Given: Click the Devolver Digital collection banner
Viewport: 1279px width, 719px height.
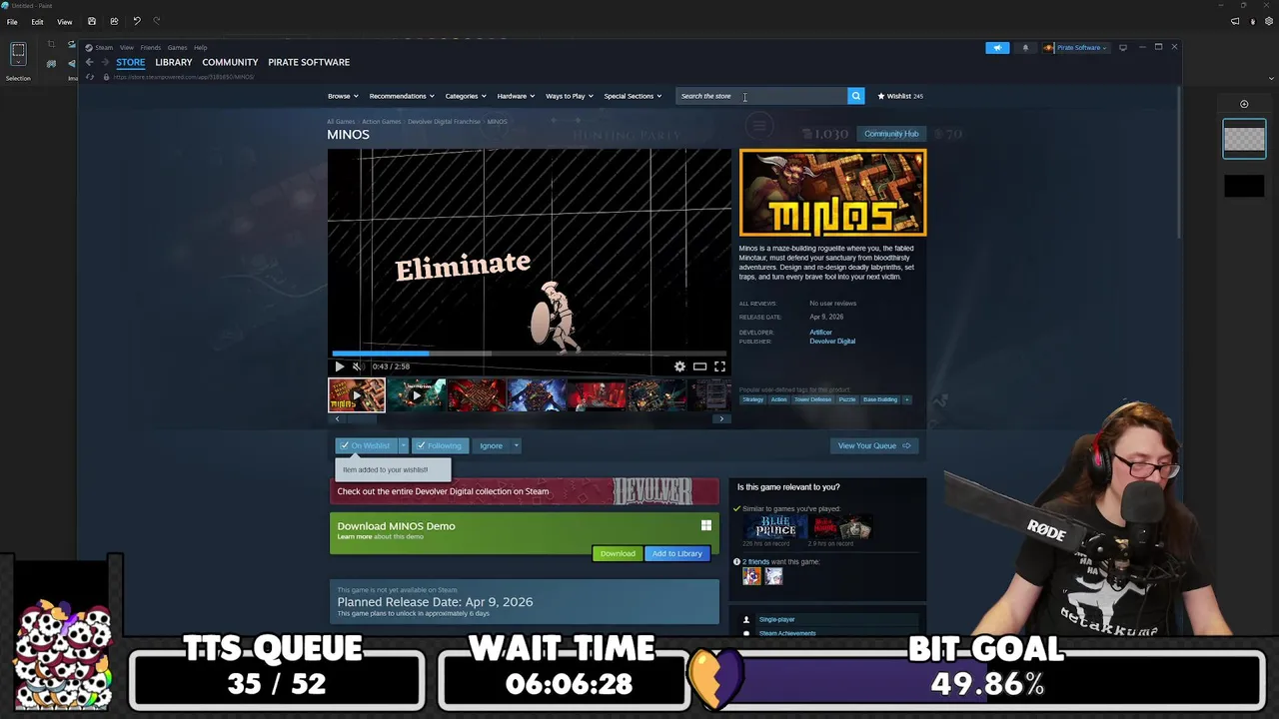Looking at the screenshot, I should [525, 491].
